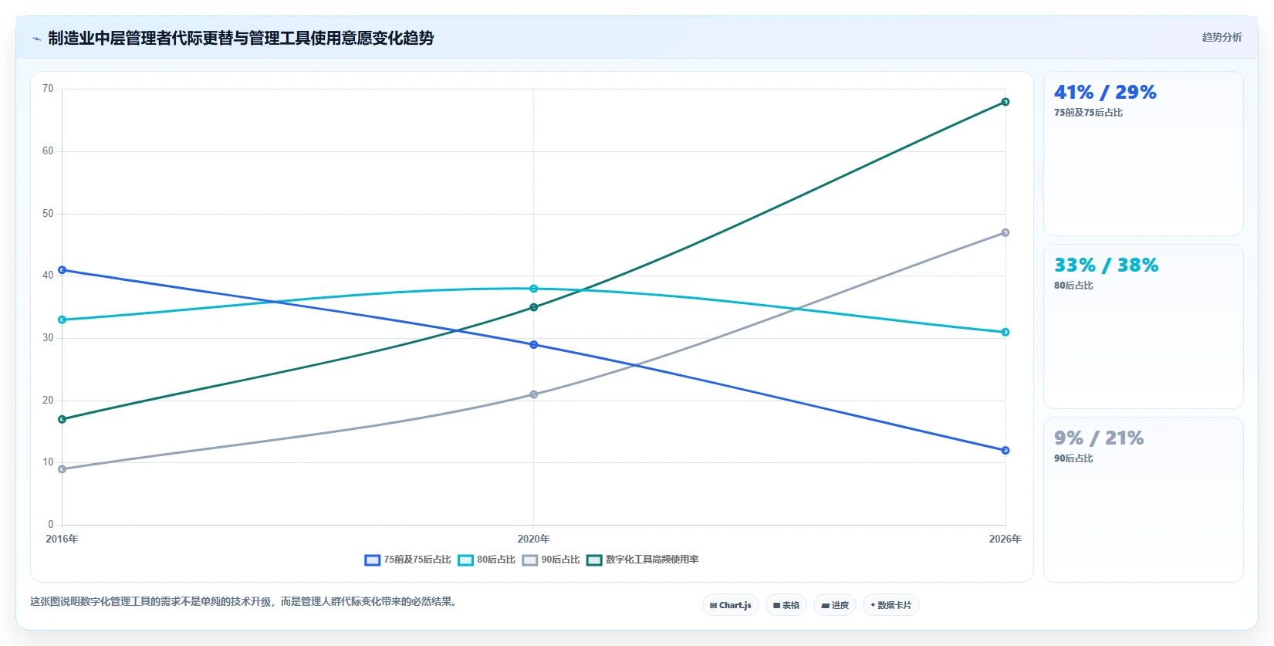
Task: Click the 2026 data point on the dark green line
Action: 1005,102
